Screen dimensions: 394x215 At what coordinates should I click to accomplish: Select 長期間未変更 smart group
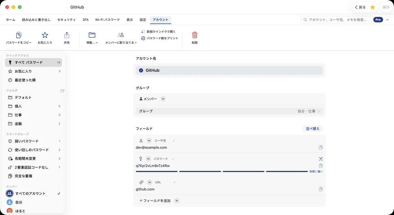pyautogui.click(x=33, y=159)
